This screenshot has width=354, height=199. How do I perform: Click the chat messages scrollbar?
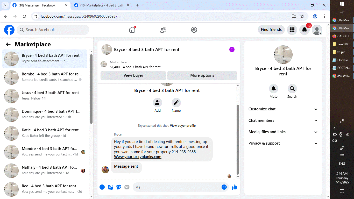tap(238, 139)
